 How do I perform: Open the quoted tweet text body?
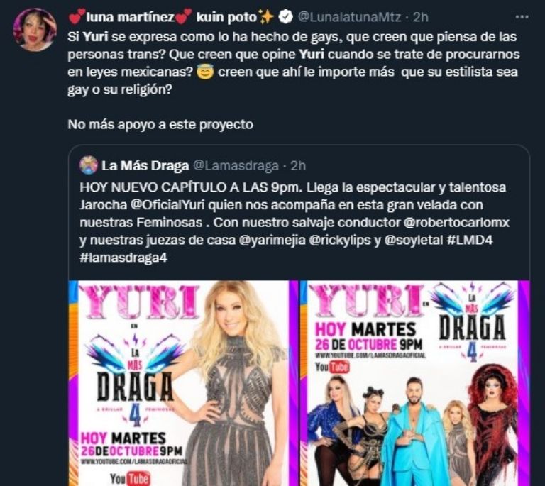(294, 222)
